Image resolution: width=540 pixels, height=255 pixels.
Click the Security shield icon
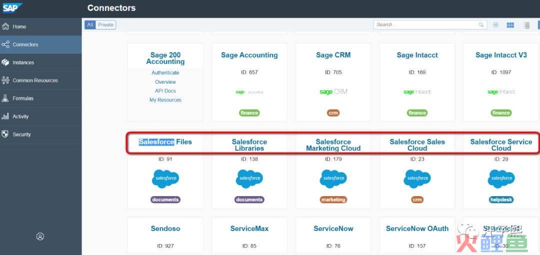(5, 134)
